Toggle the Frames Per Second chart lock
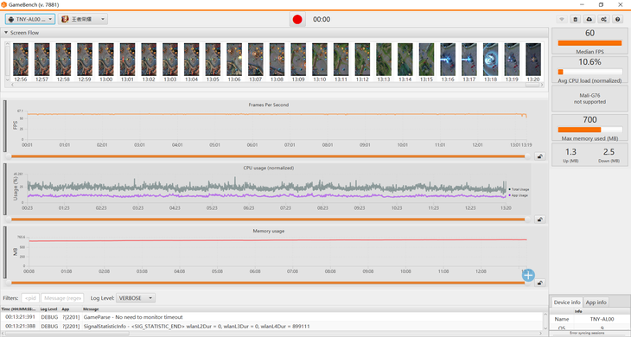 [x=539, y=156]
